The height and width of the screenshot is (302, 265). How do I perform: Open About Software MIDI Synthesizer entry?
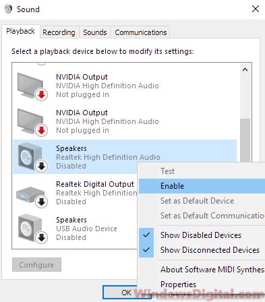point(202,270)
